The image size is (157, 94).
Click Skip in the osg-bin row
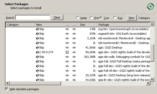click(x=42, y=29)
